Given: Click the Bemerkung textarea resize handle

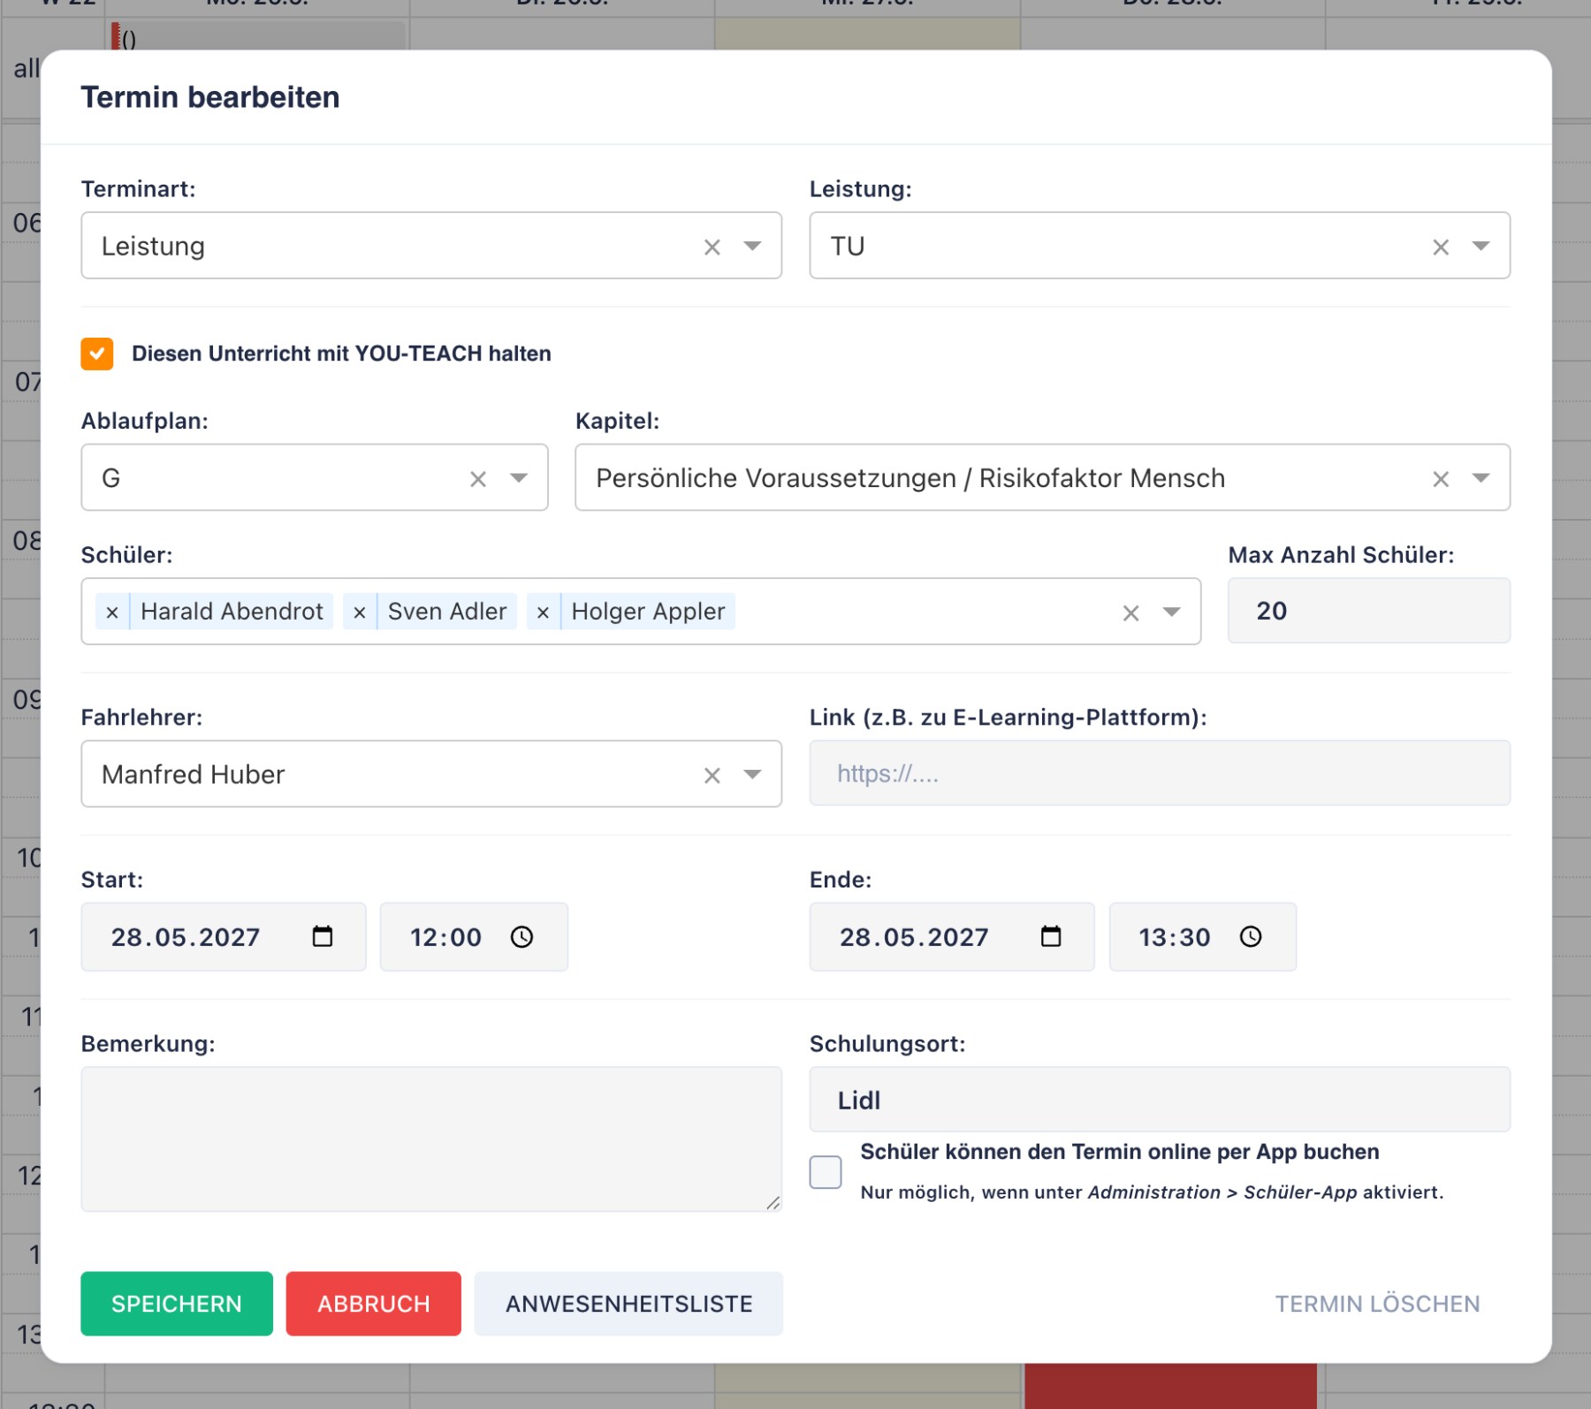Looking at the screenshot, I should [x=773, y=1202].
